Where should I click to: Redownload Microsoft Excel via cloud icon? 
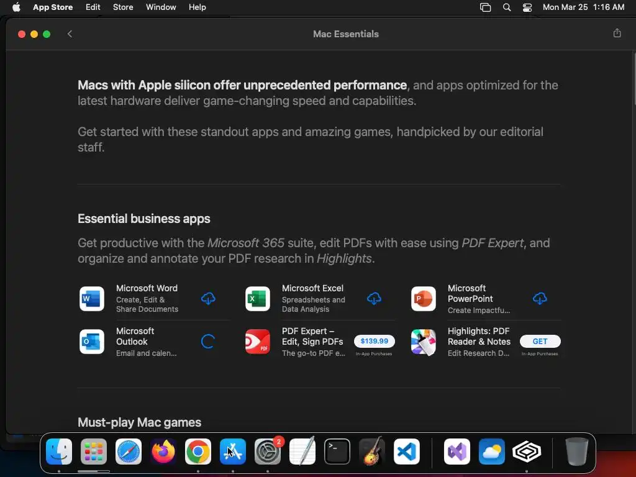point(374,299)
